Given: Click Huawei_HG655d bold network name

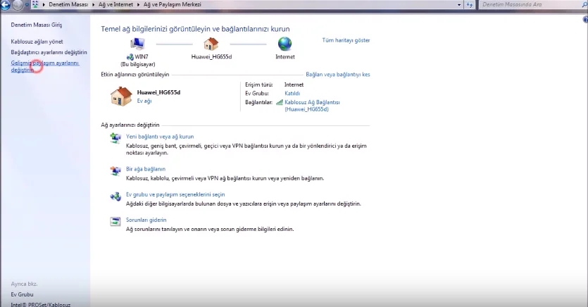Looking at the screenshot, I should pos(158,92).
